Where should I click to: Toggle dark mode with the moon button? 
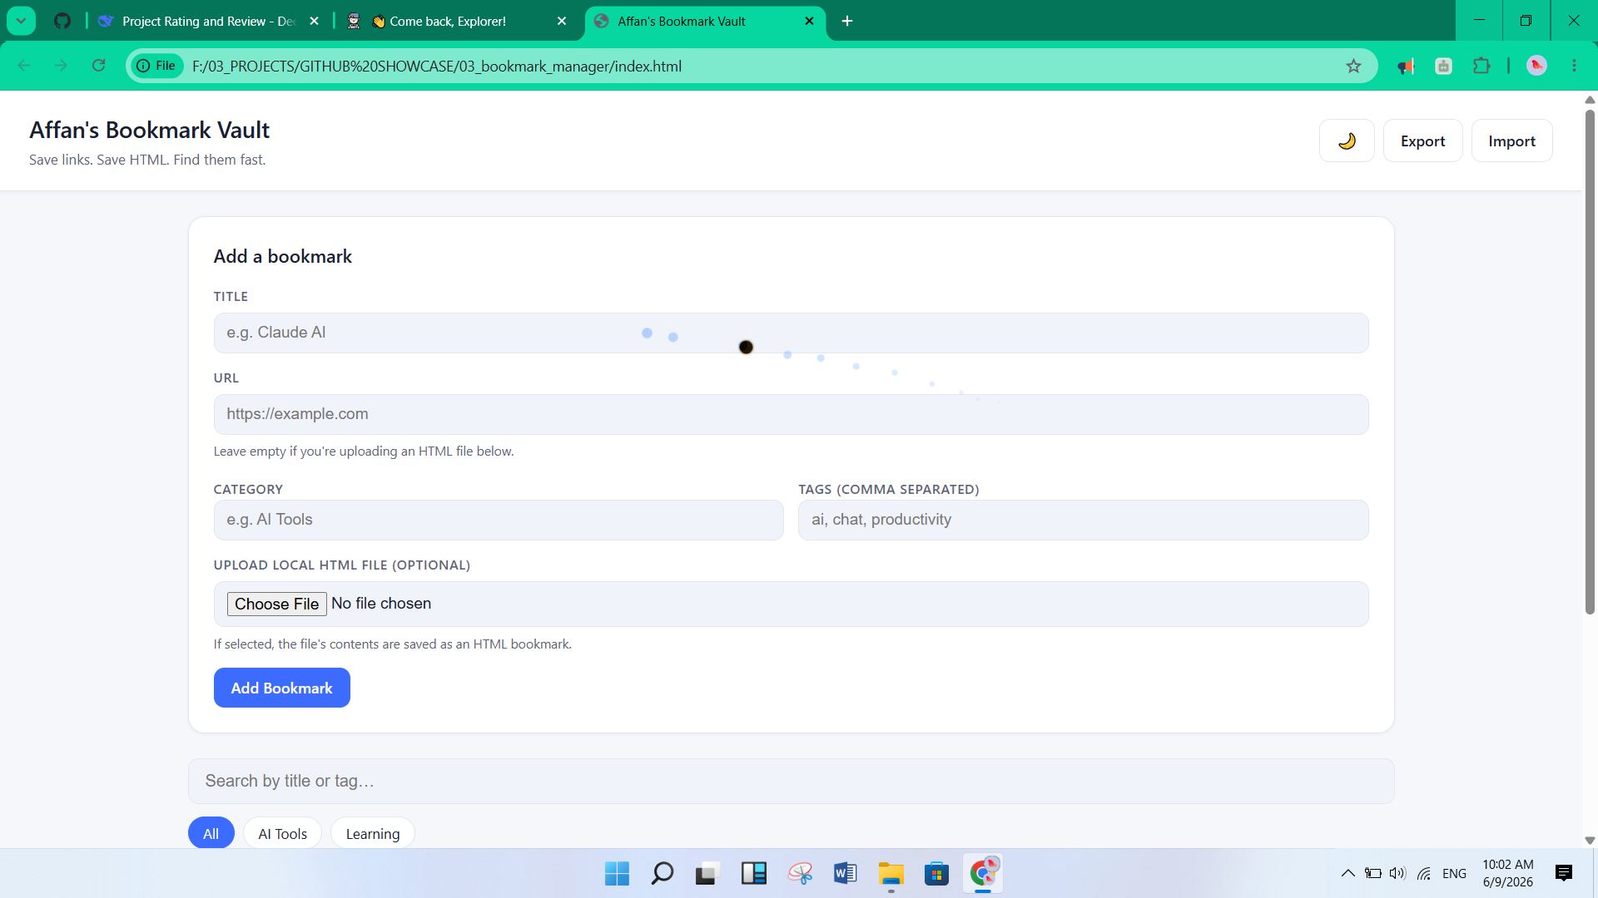[1347, 141]
